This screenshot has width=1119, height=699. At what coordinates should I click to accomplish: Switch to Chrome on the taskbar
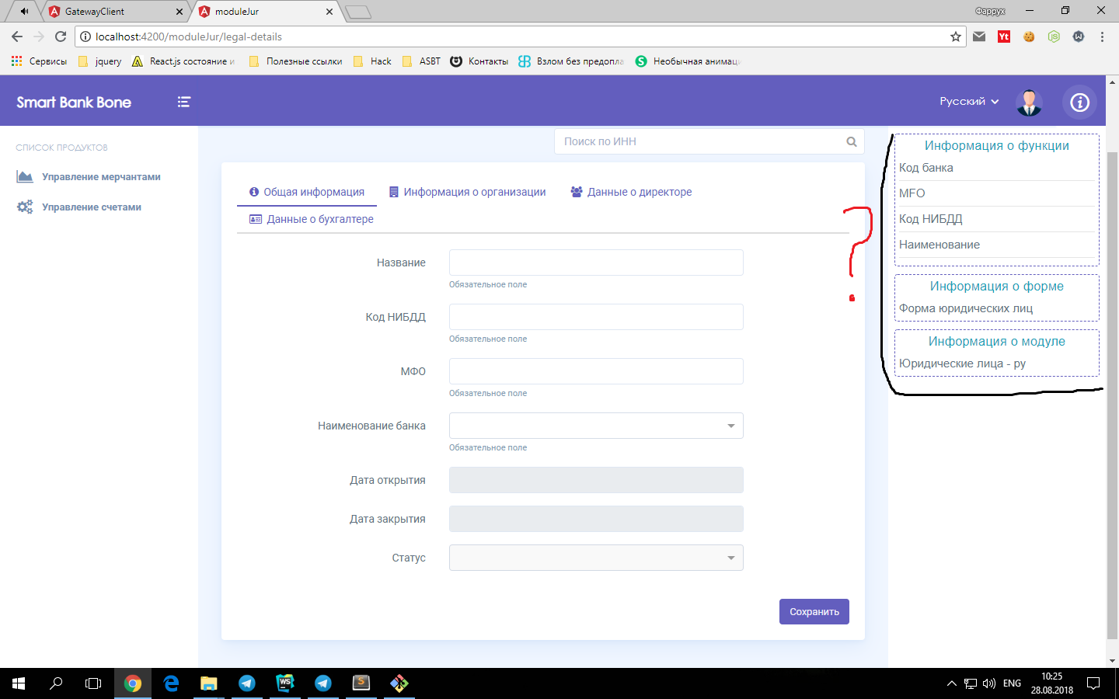coord(133,683)
